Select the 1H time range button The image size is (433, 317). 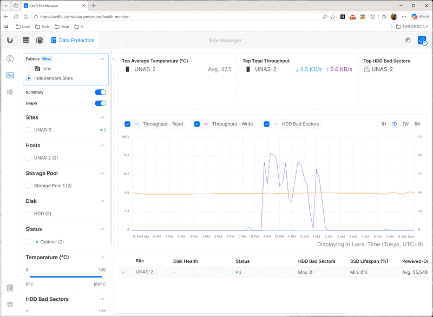(x=384, y=124)
